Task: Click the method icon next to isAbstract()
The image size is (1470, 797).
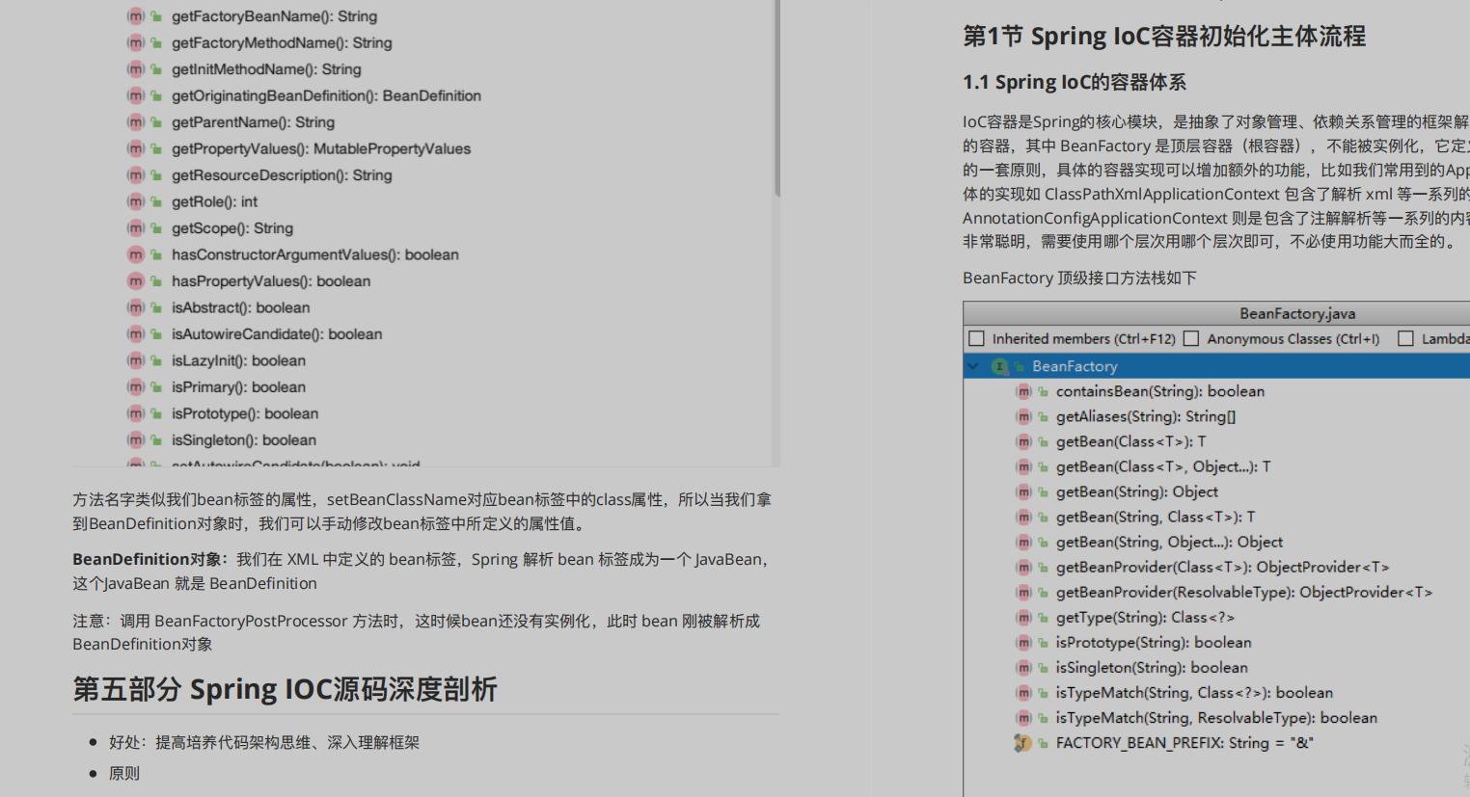Action: [x=134, y=306]
